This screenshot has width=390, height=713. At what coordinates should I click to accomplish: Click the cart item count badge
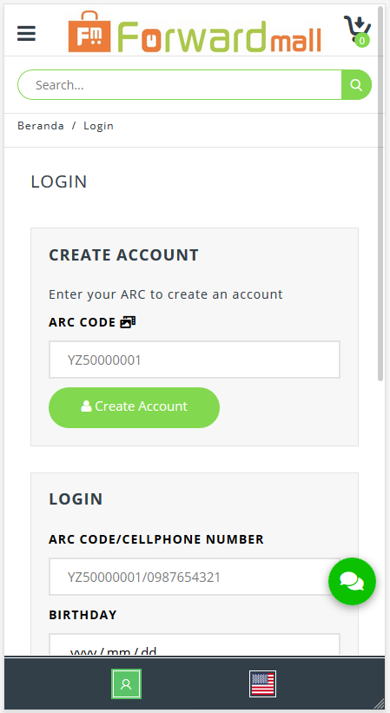pyautogui.click(x=362, y=41)
